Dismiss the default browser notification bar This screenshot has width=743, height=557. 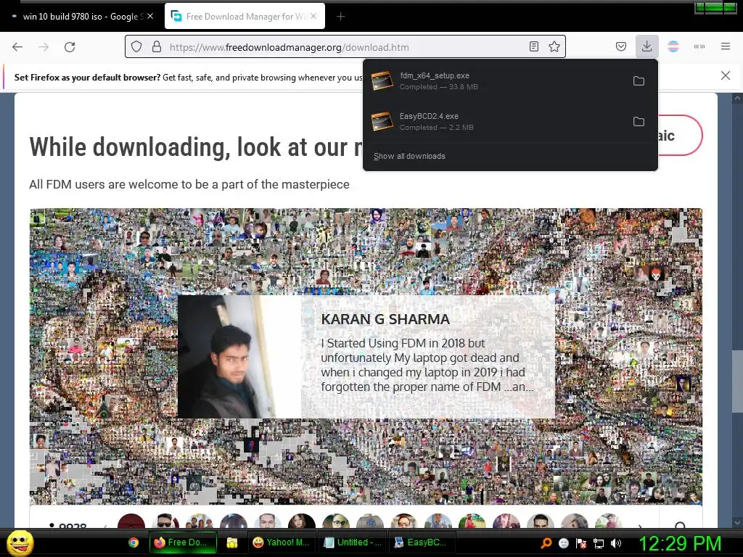click(726, 75)
